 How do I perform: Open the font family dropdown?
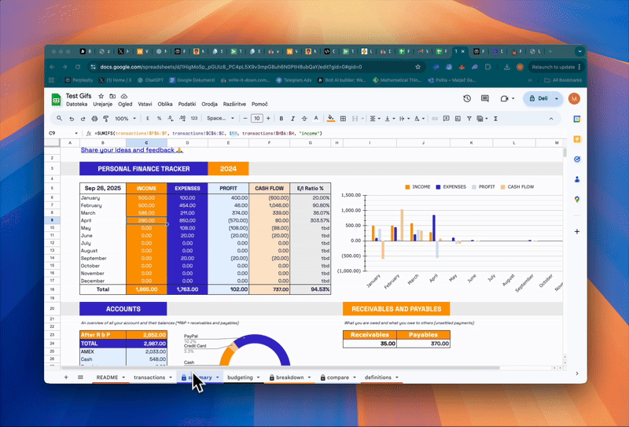click(x=217, y=119)
